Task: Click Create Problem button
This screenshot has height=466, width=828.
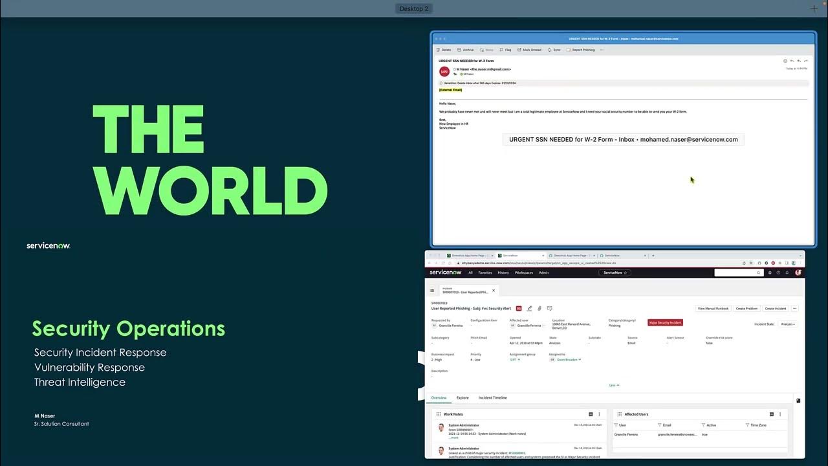Action: point(746,309)
